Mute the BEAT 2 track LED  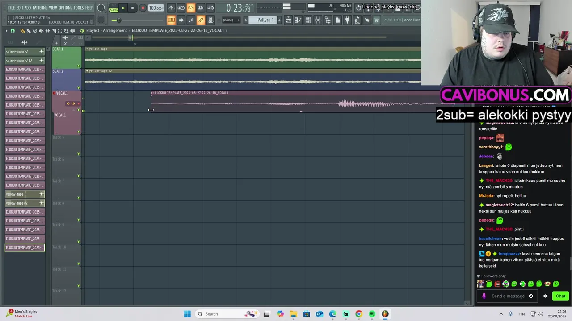[x=79, y=88]
